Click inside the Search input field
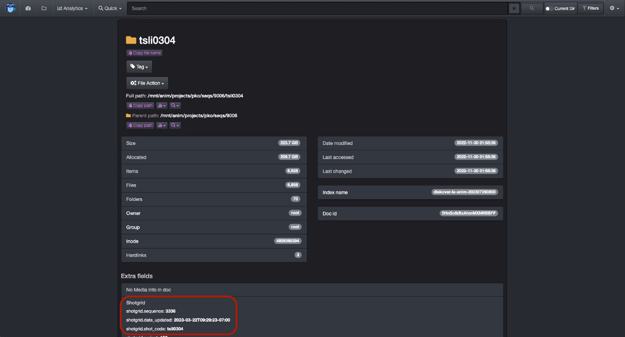Viewport: 625px width, 337px height. [308, 7]
